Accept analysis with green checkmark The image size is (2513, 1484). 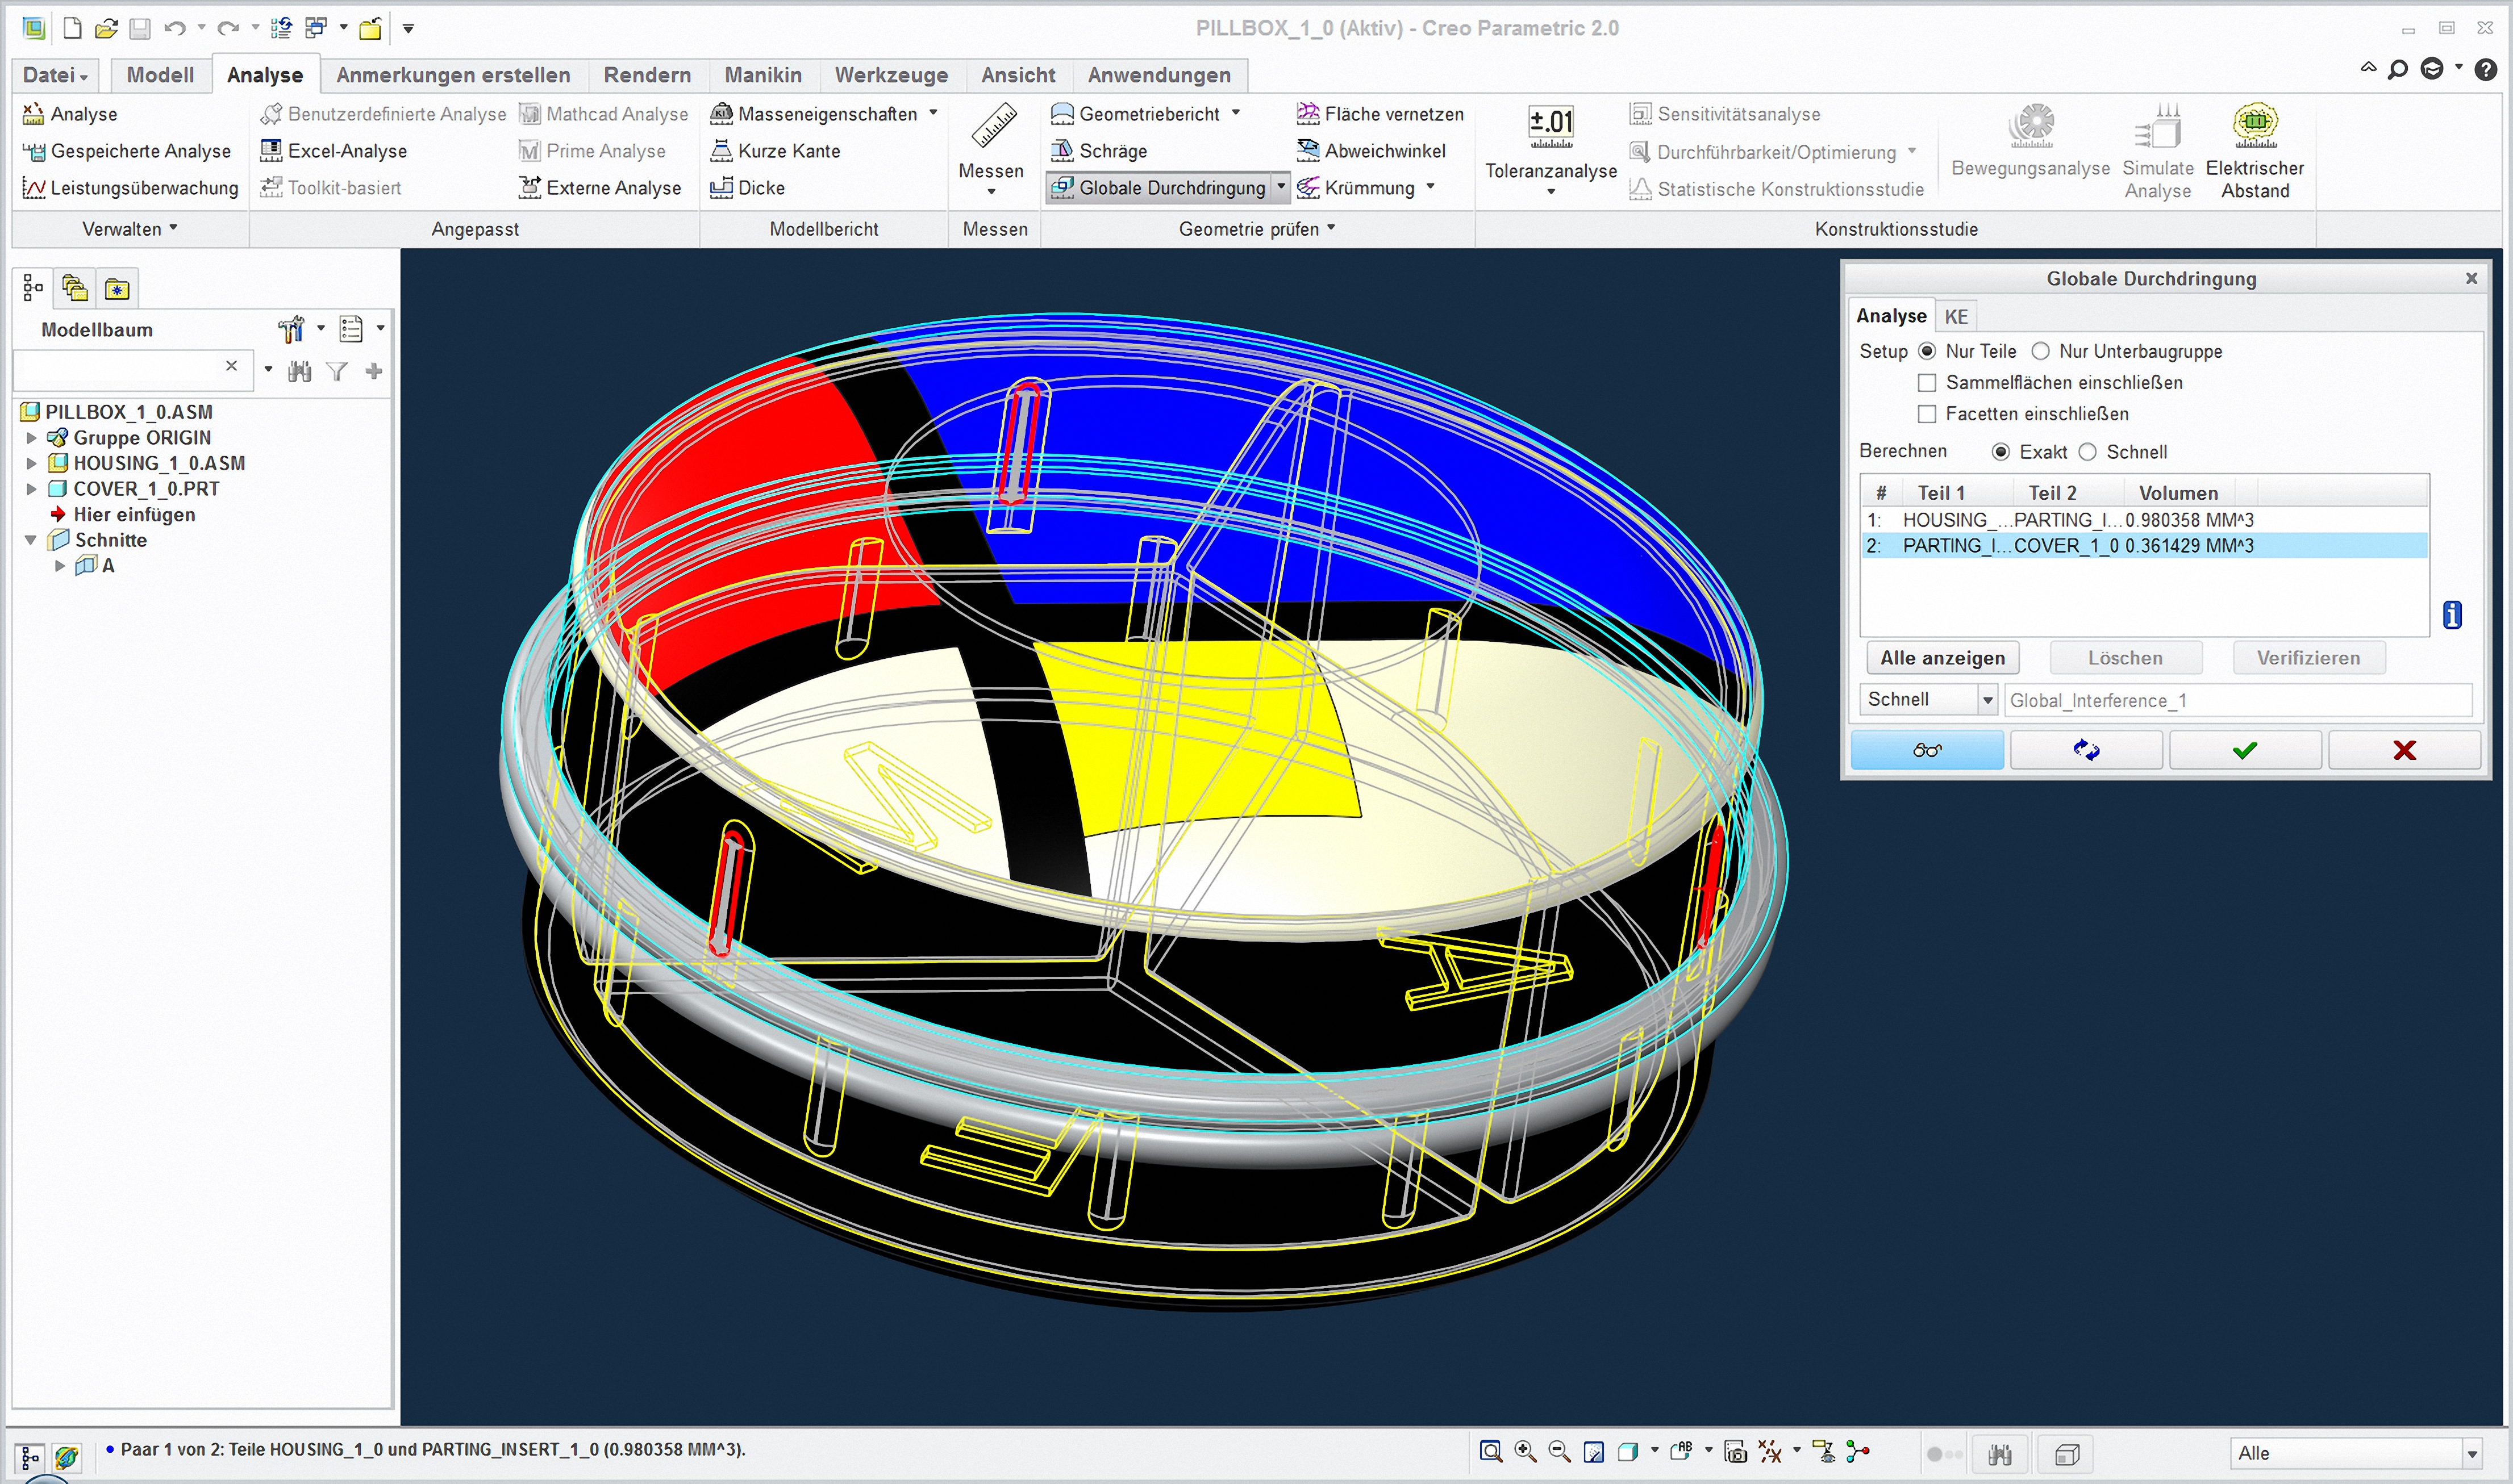click(x=2244, y=750)
